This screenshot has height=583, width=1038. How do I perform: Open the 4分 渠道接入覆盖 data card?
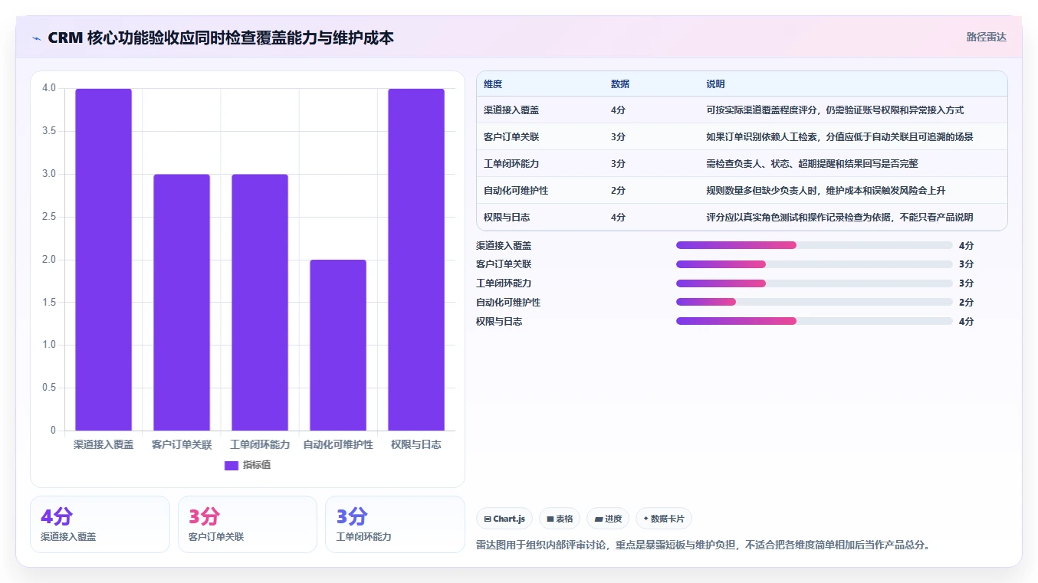pyautogui.click(x=100, y=524)
